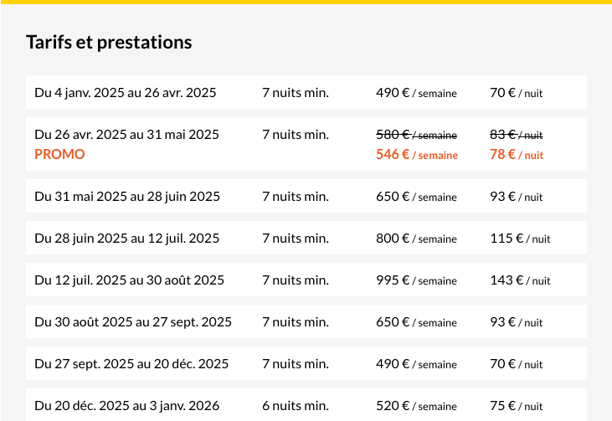This screenshot has width=612, height=421.
Task: Select the 12 juil. to 30 août 2025 row
Action: point(129,280)
